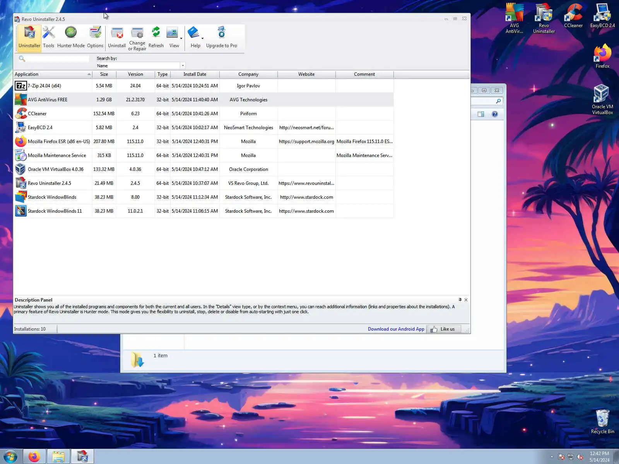Select the Stardock WindowBlinds 8.00 row icon

(x=21, y=197)
